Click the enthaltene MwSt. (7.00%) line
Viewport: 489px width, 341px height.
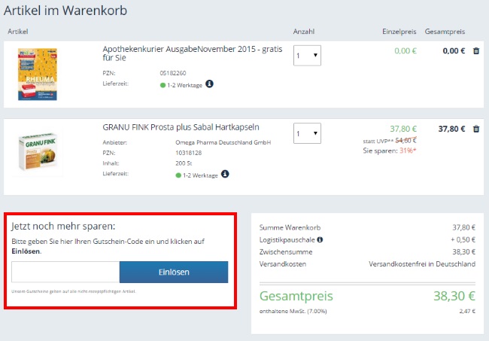click(293, 311)
